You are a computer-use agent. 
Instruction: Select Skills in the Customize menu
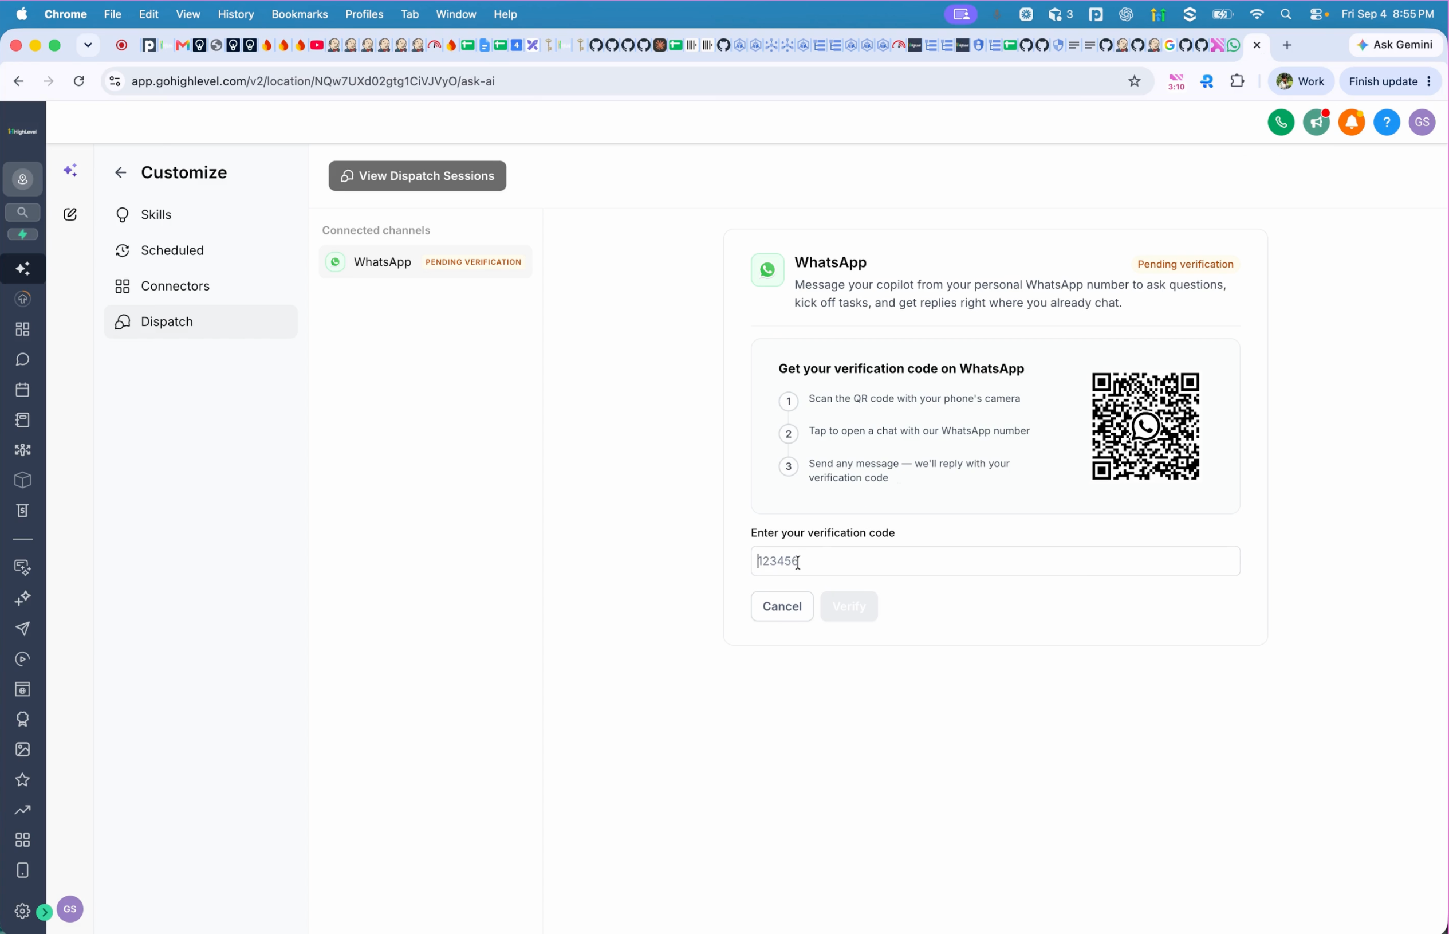200,215
